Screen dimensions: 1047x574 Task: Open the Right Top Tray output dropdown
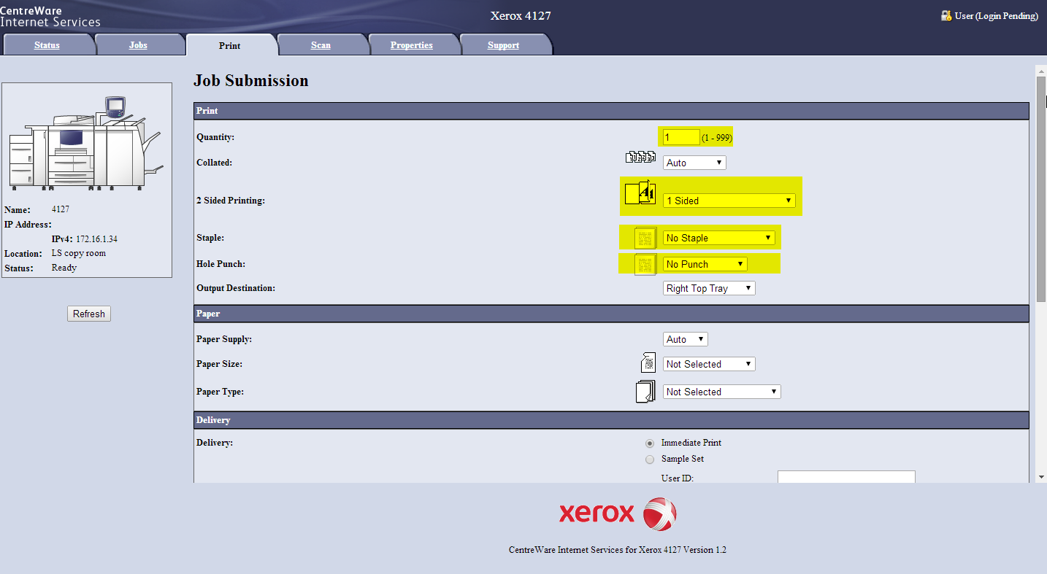[x=709, y=288]
